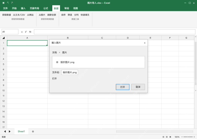Viewport: 197px width, 139px height.
Task: Select the active 数据 ribbon tab
Action: tap(56, 8)
